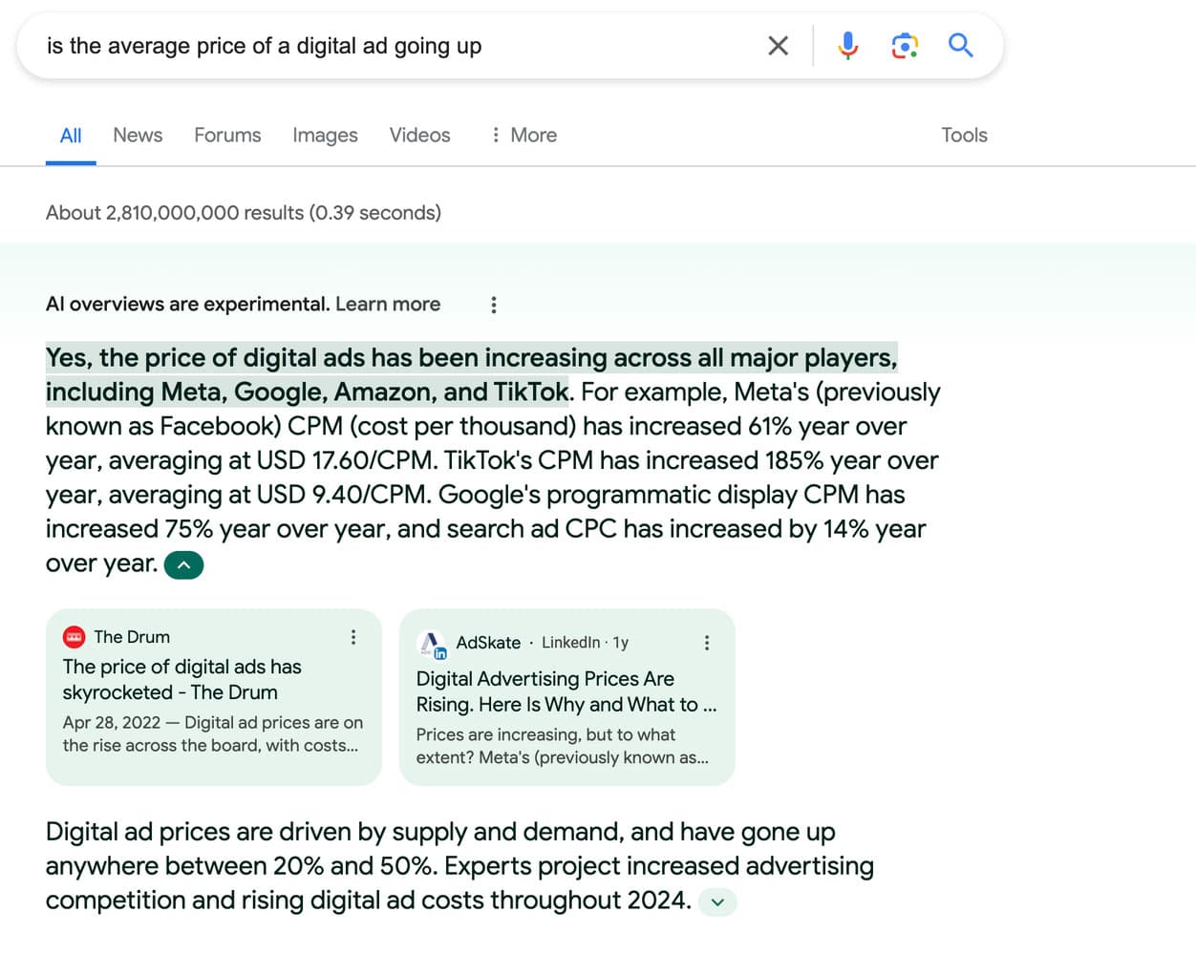Click The Drum red favicon

(74, 637)
